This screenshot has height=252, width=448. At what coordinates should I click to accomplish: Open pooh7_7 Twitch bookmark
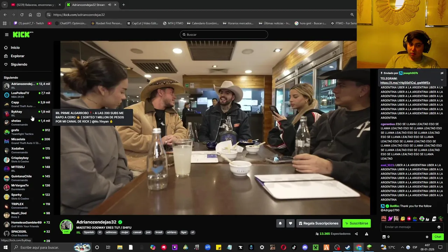click(x=29, y=23)
